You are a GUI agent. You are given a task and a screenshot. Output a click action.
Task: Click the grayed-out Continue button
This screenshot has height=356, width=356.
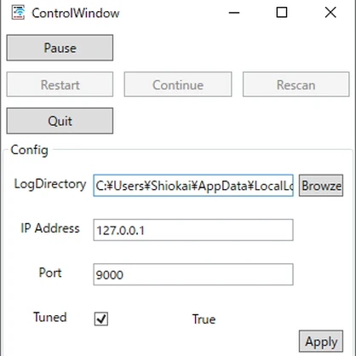point(178,84)
